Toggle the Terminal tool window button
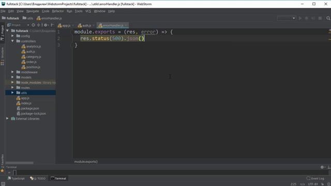The width and height of the screenshot is (331, 186). click(x=58, y=178)
